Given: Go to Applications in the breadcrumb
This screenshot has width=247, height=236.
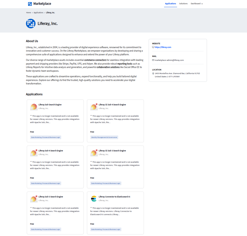Looking at the screenshot, I should pyautogui.click(x=38, y=13).
